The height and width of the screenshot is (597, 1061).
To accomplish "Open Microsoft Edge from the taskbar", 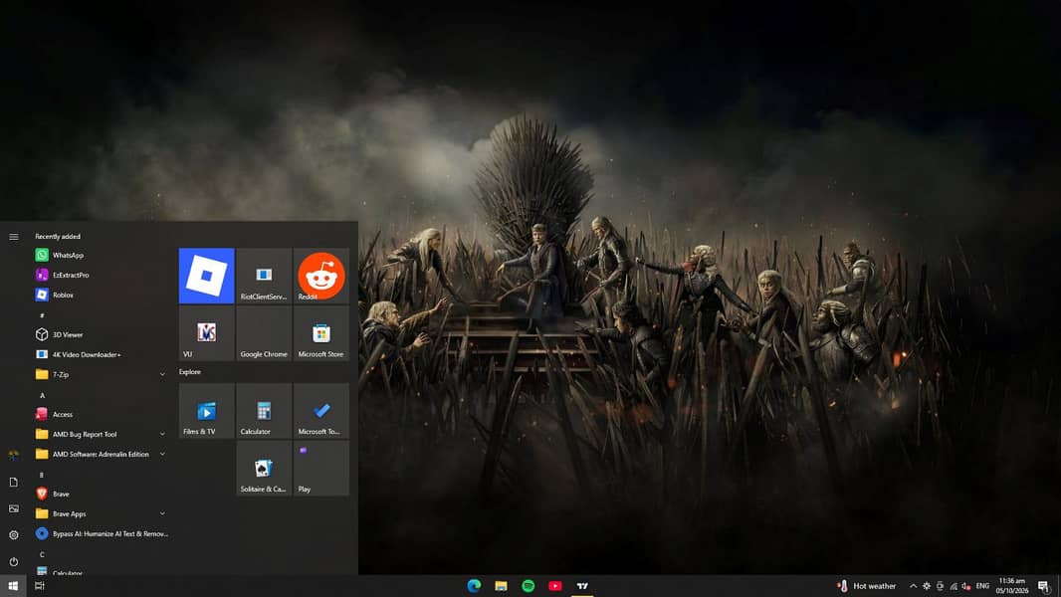I will 474,586.
